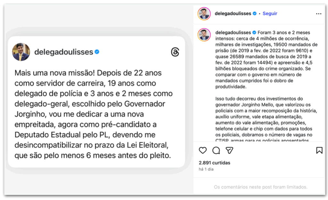Click the profile avatar beside the caption
The height and width of the screenshot is (200, 328).
point(204,35)
